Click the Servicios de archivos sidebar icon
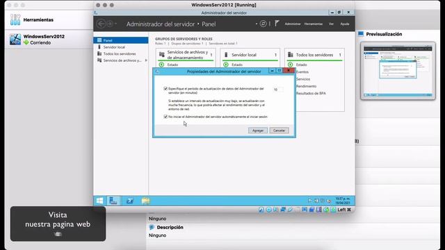This screenshot has width=445, height=250. 99,60
